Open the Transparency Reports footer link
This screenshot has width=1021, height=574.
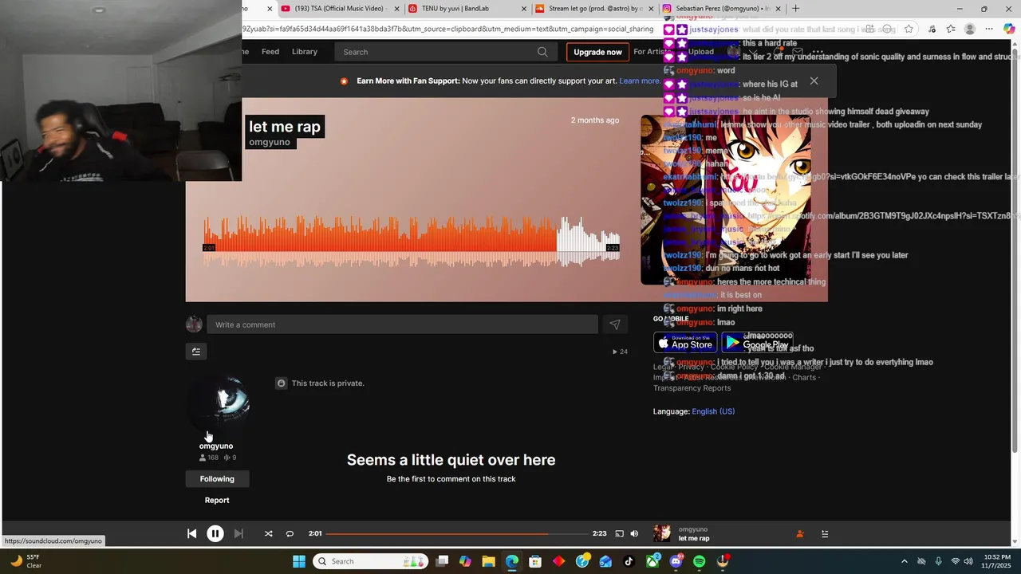(x=692, y=388)
